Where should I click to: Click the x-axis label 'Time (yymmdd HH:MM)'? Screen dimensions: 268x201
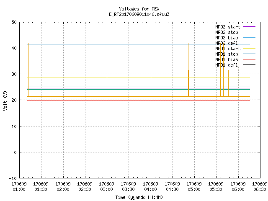coord(139,197)
